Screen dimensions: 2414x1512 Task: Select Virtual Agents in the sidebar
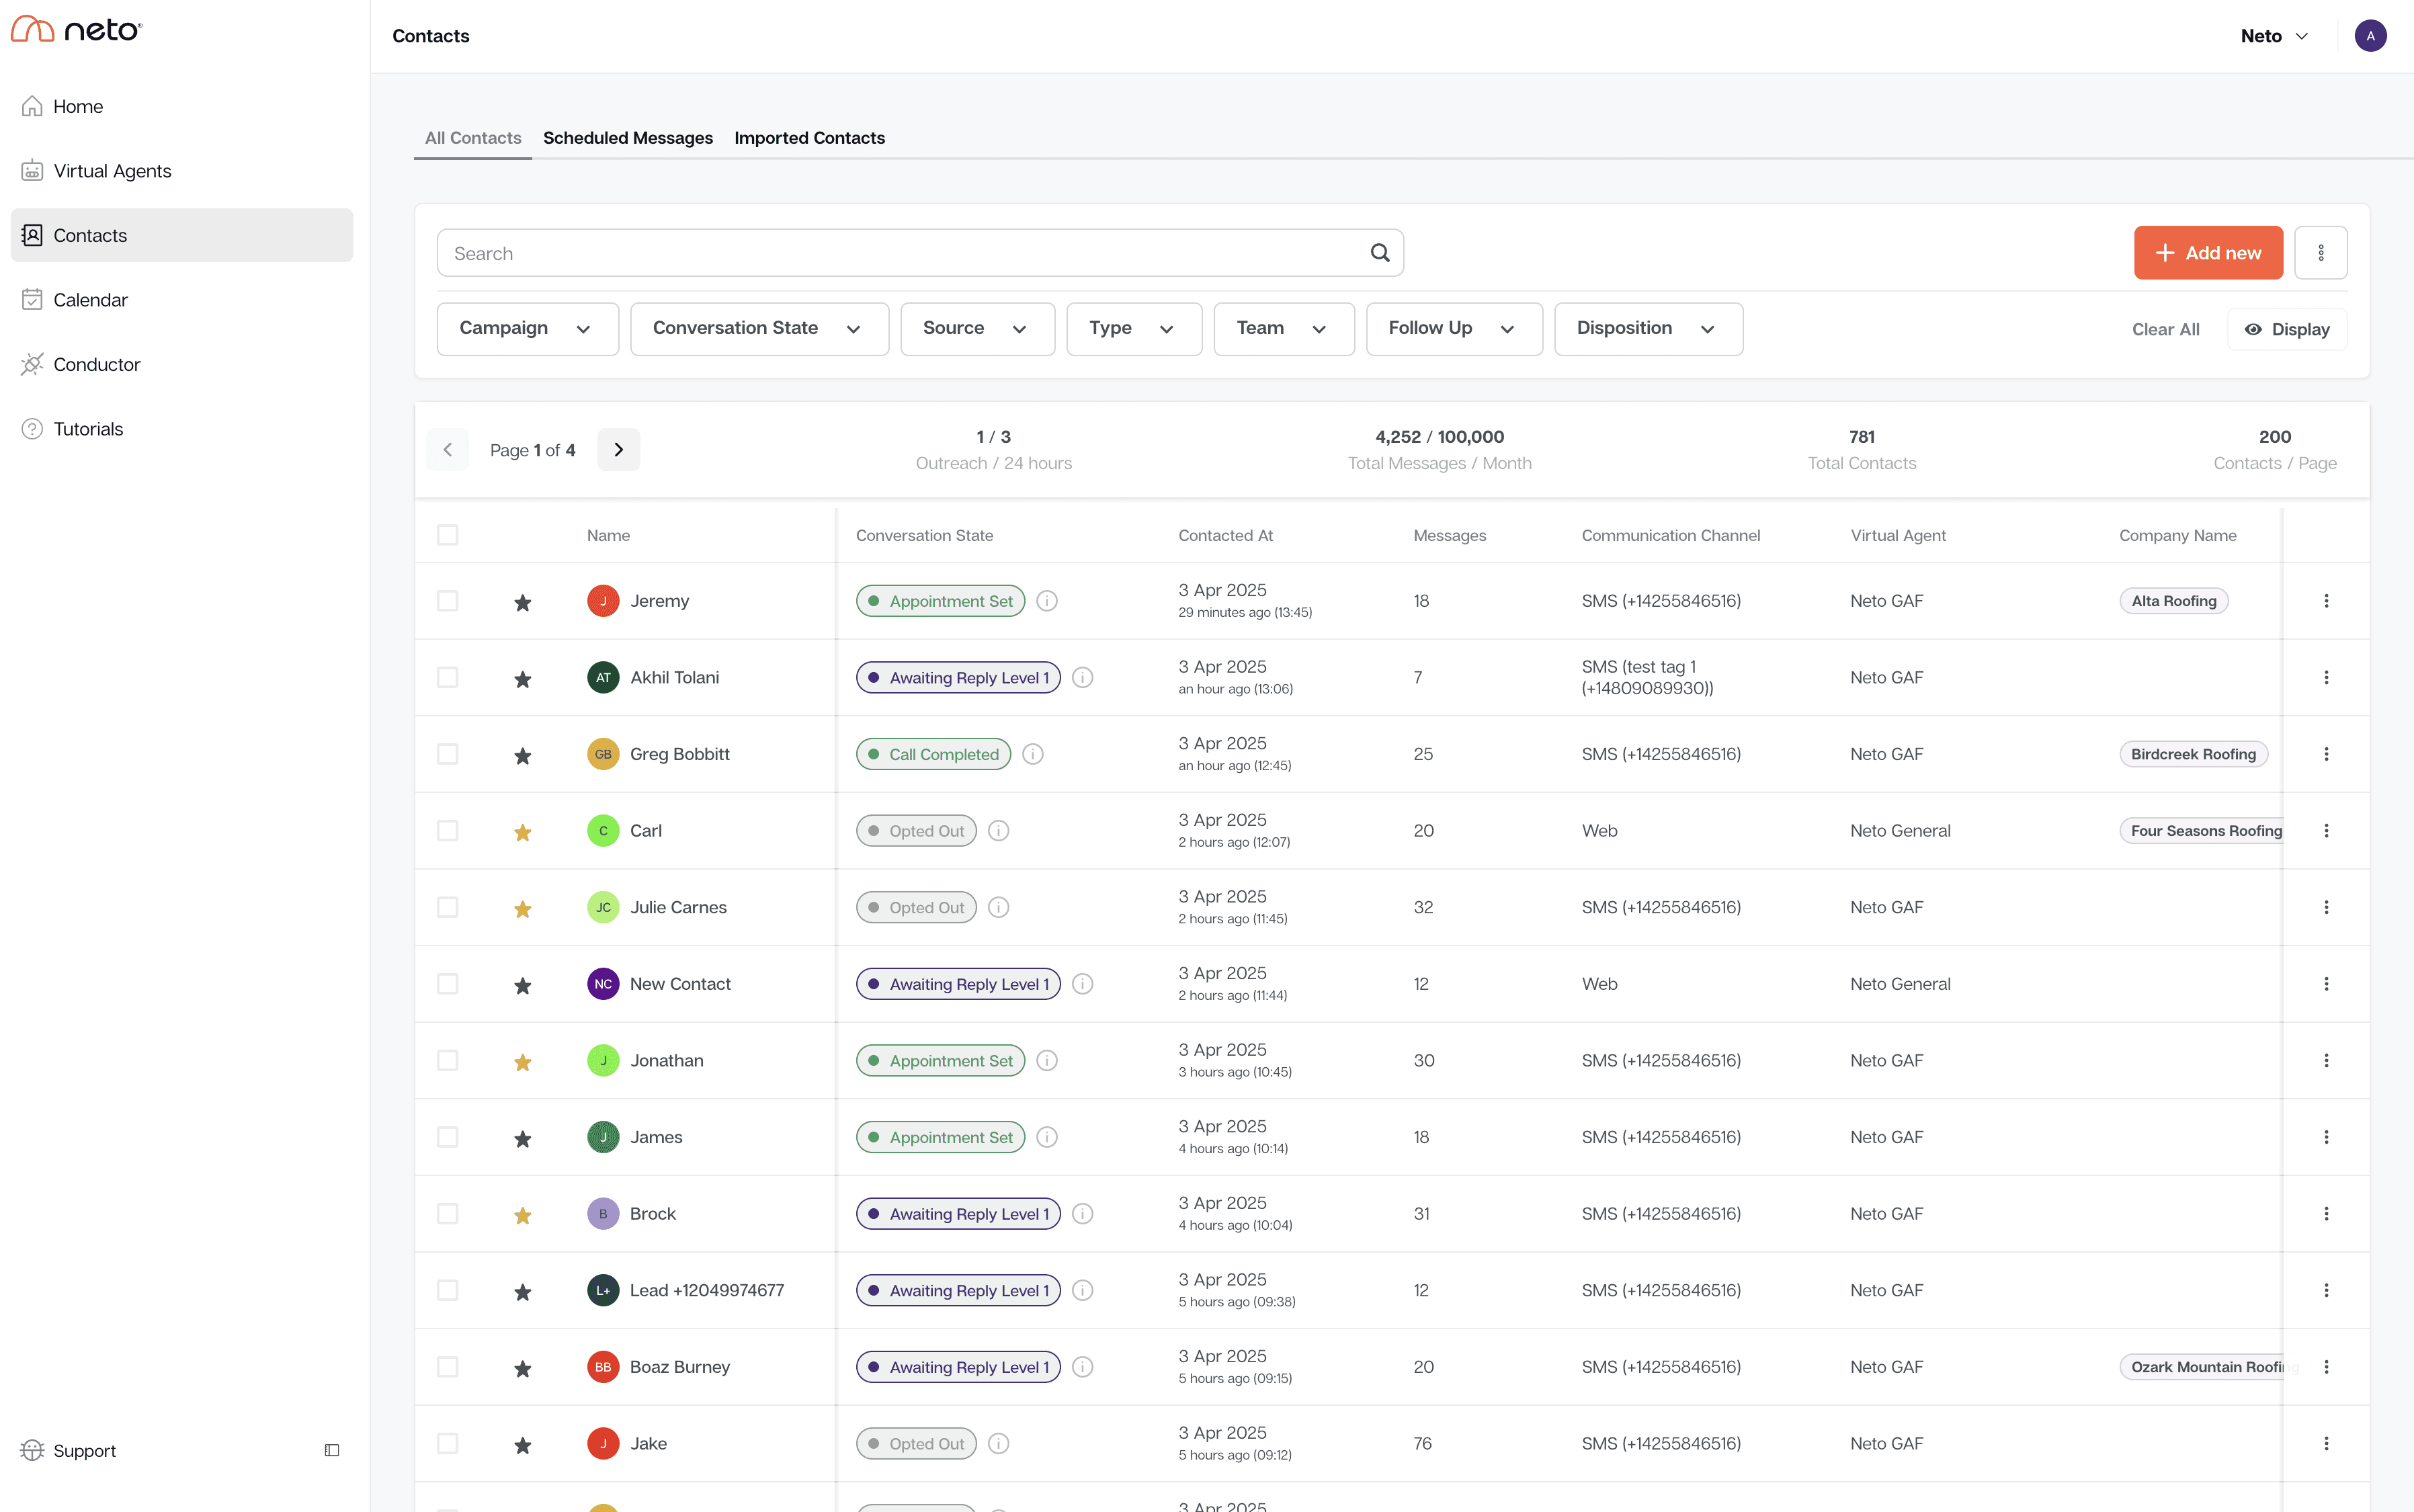click(112, 170)
